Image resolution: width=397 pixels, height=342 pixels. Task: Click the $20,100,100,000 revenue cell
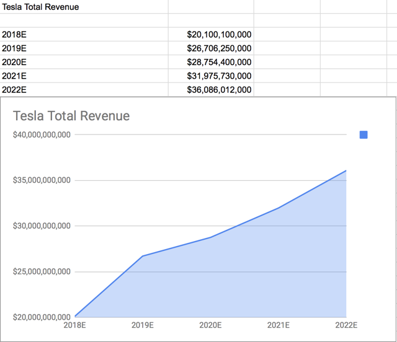pos(211,35)
